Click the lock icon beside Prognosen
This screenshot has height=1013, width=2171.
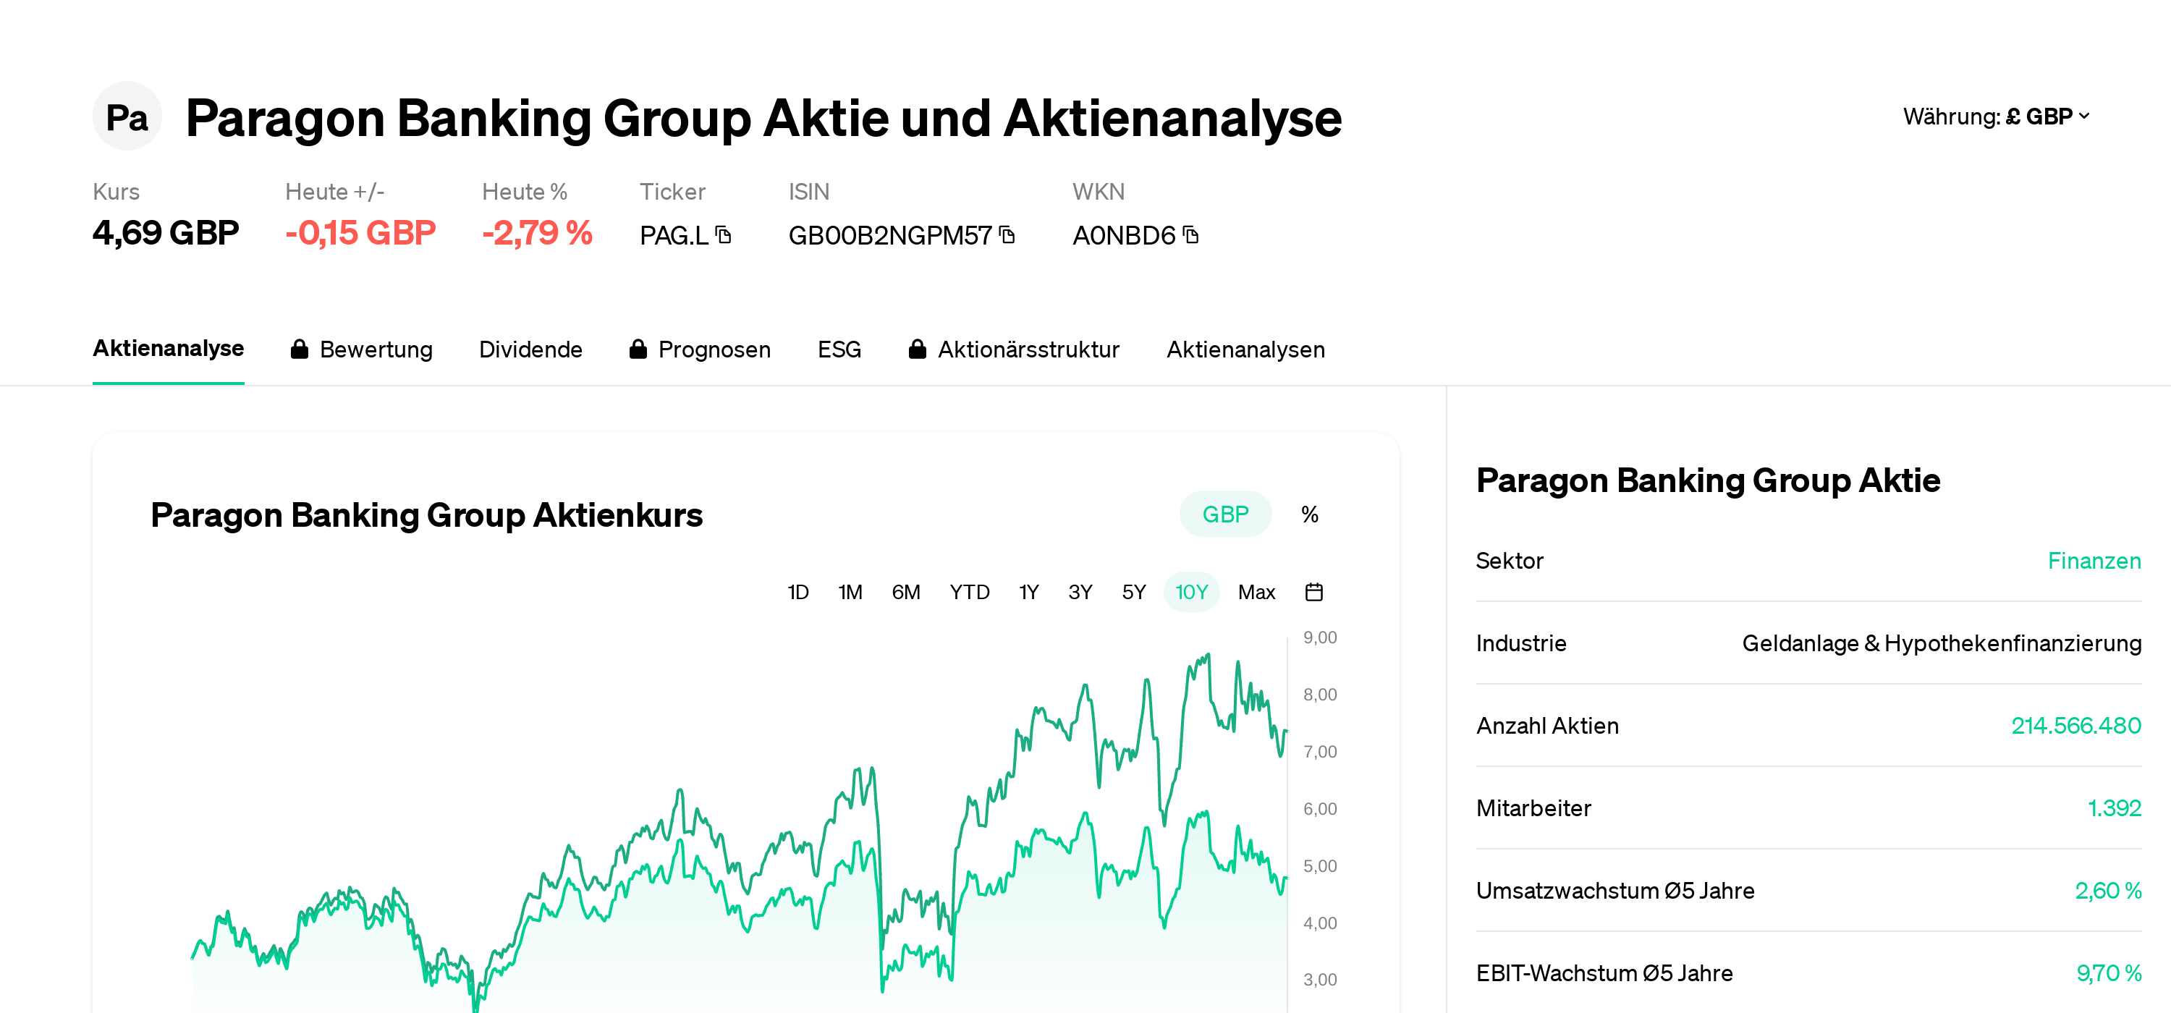pos(638,349)
